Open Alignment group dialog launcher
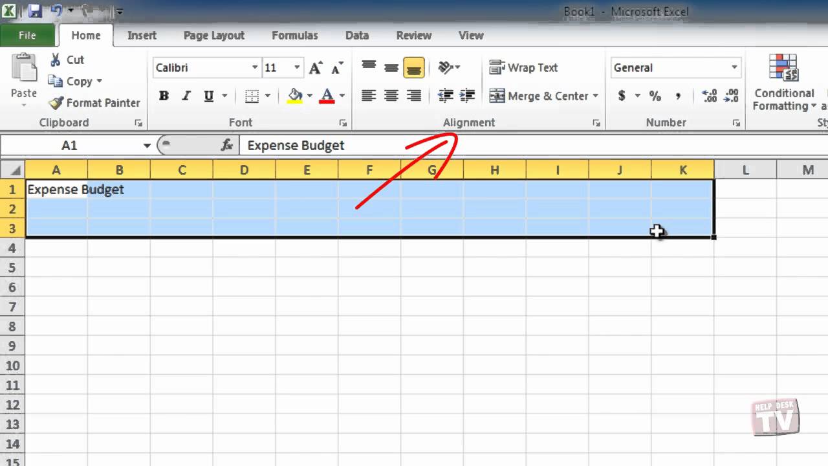This screenshot has height=466, width=828. coord(596,122)
